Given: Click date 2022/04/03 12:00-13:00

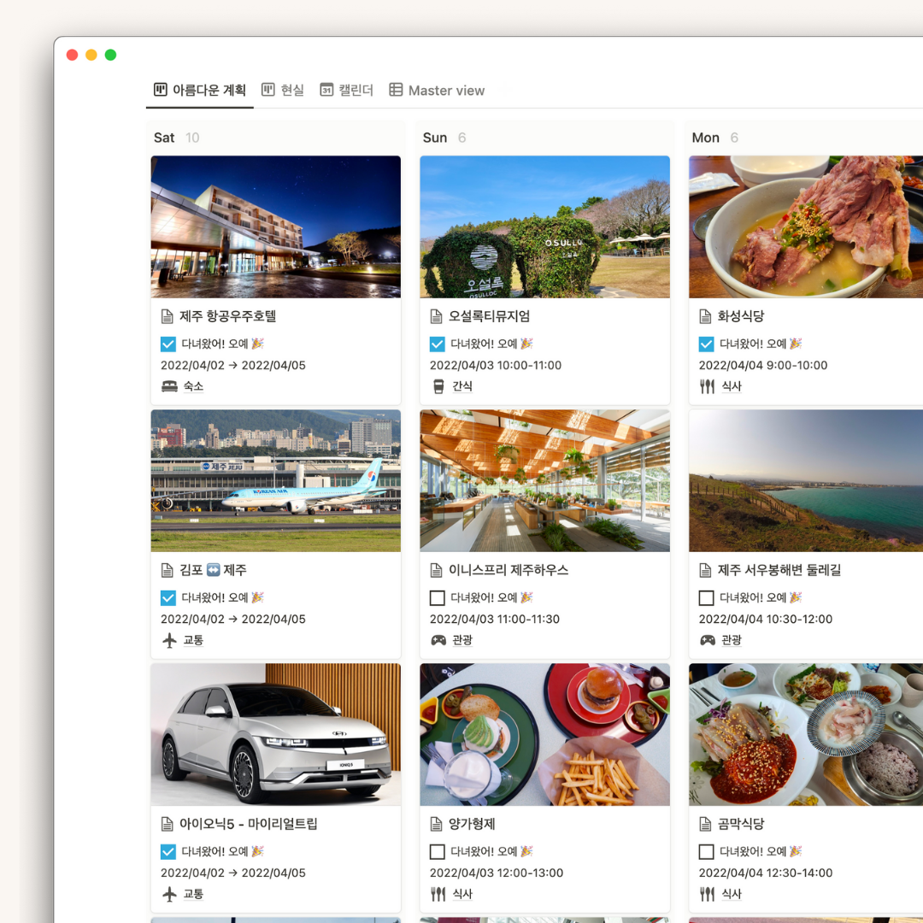Looking at the screenshot, I should tap(497, 873).
